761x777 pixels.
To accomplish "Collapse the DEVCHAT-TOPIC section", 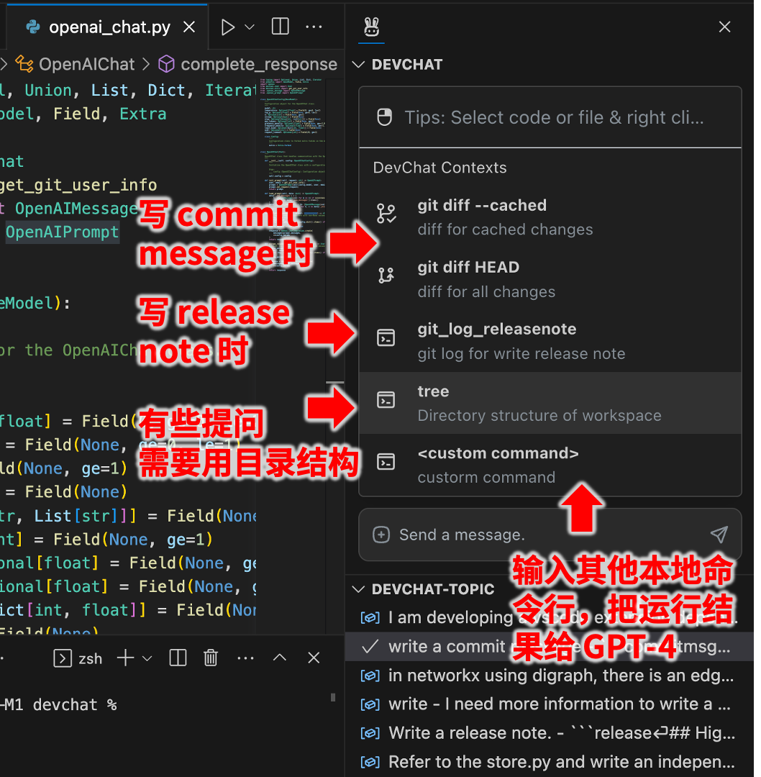I will point(358,589).
